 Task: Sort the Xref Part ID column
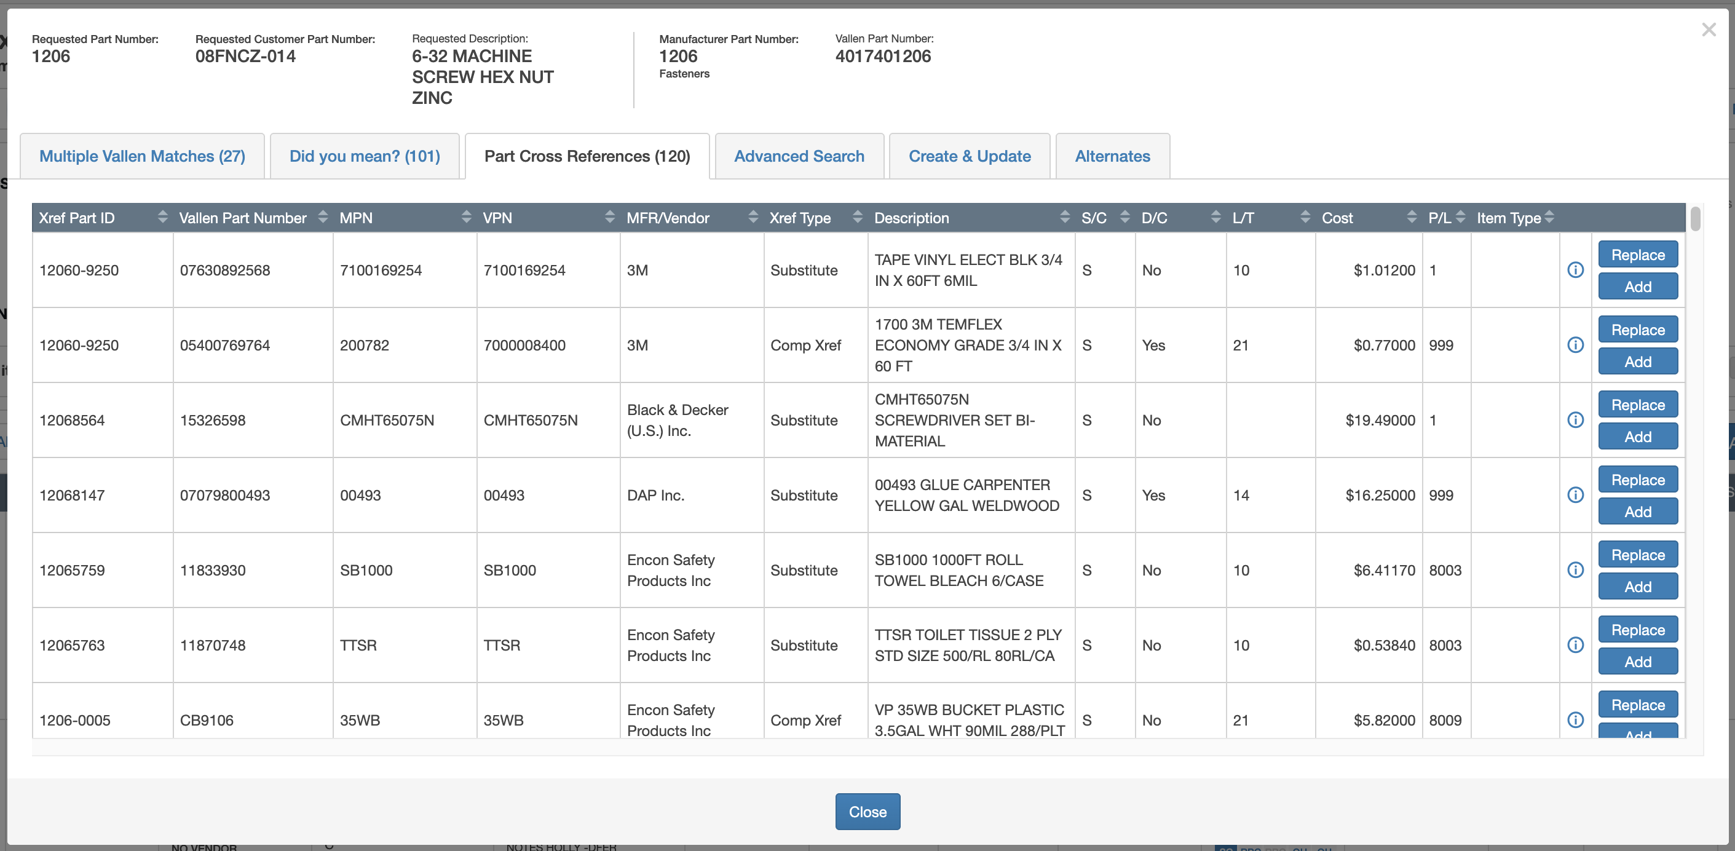pyautogui.click(x=162, y=217)
